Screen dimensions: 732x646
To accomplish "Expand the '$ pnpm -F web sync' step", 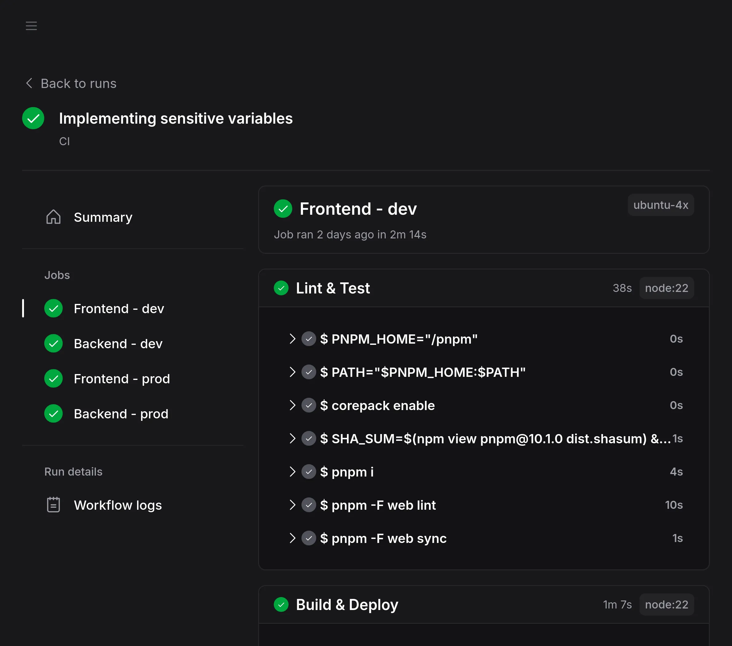I will [292, 538].
